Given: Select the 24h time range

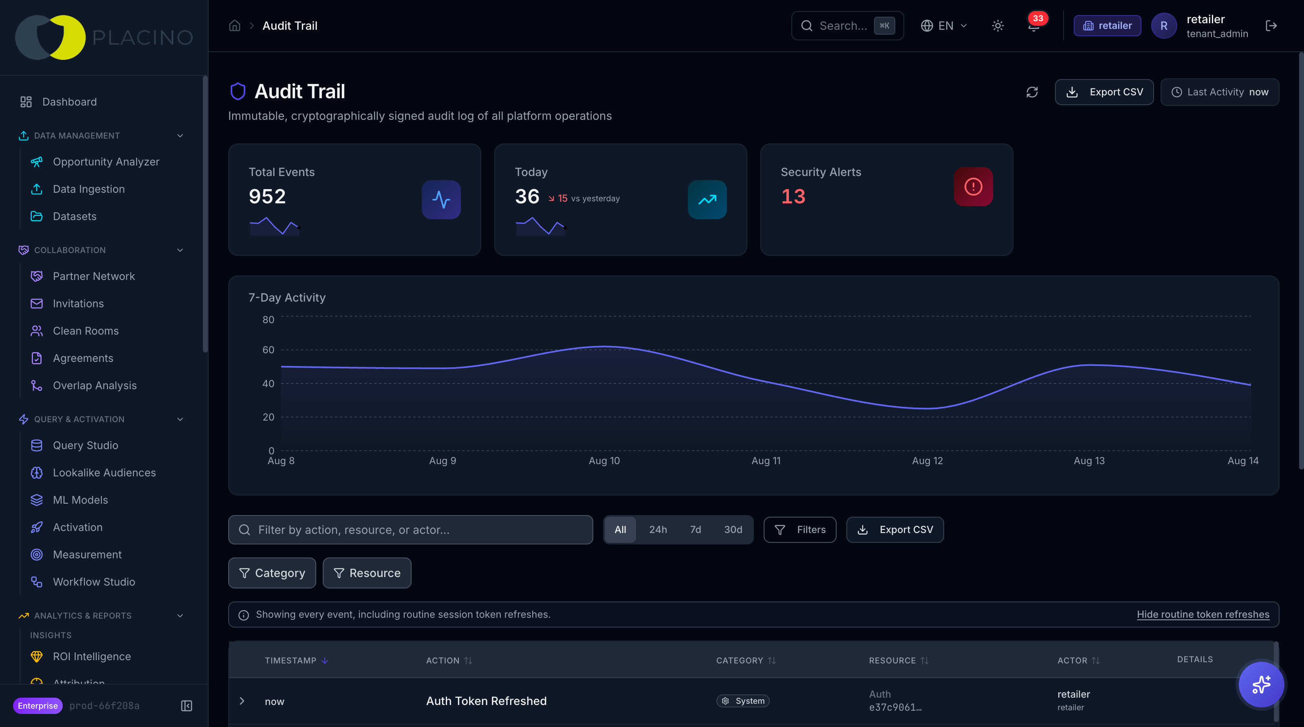Looking at the screenshot, I should pos(658,529).
